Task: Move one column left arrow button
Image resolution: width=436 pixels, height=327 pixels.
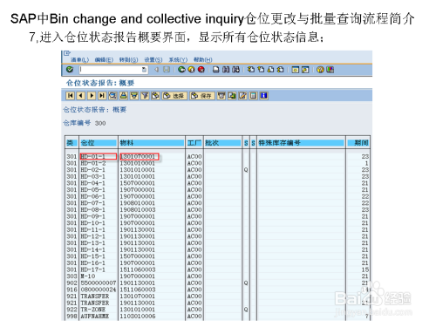Action: click(x=81, y=96)
